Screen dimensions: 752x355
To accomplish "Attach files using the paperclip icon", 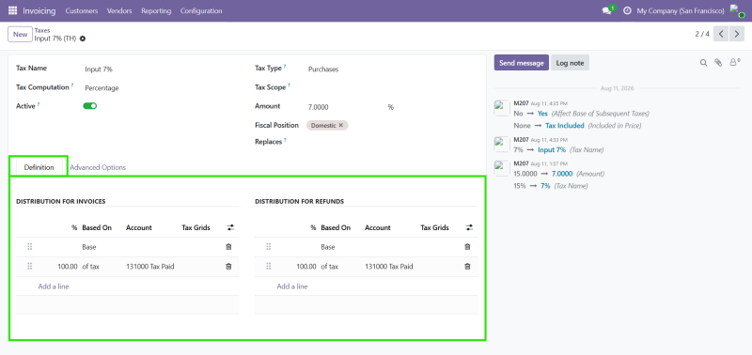I will 718,63.
